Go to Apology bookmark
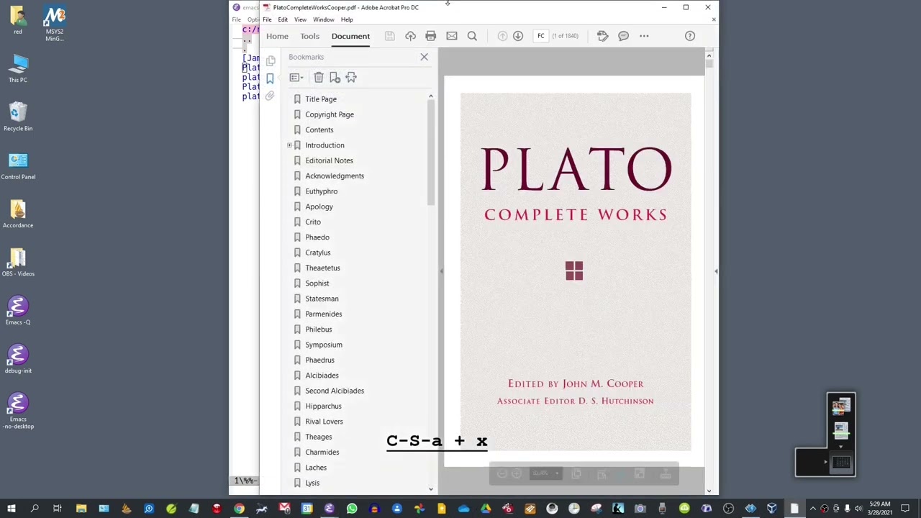This screenshot has height=518, width=921. pos(319,206)
